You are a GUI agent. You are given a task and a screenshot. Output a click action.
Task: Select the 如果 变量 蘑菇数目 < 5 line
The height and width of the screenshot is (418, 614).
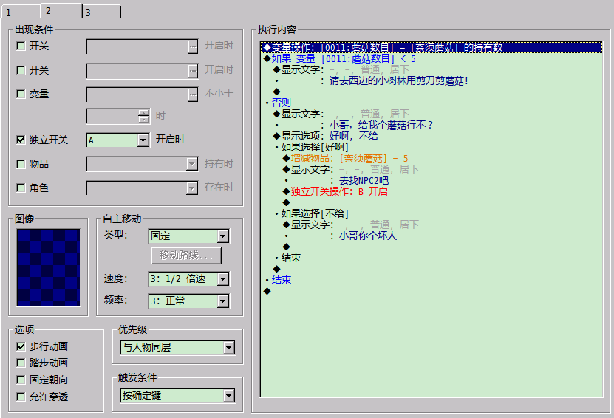point(431,58)
